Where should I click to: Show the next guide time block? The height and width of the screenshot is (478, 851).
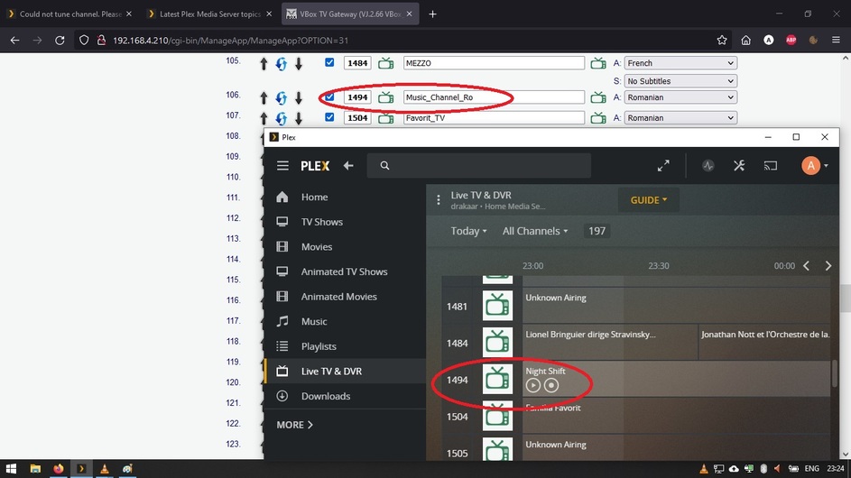point(828,266)
